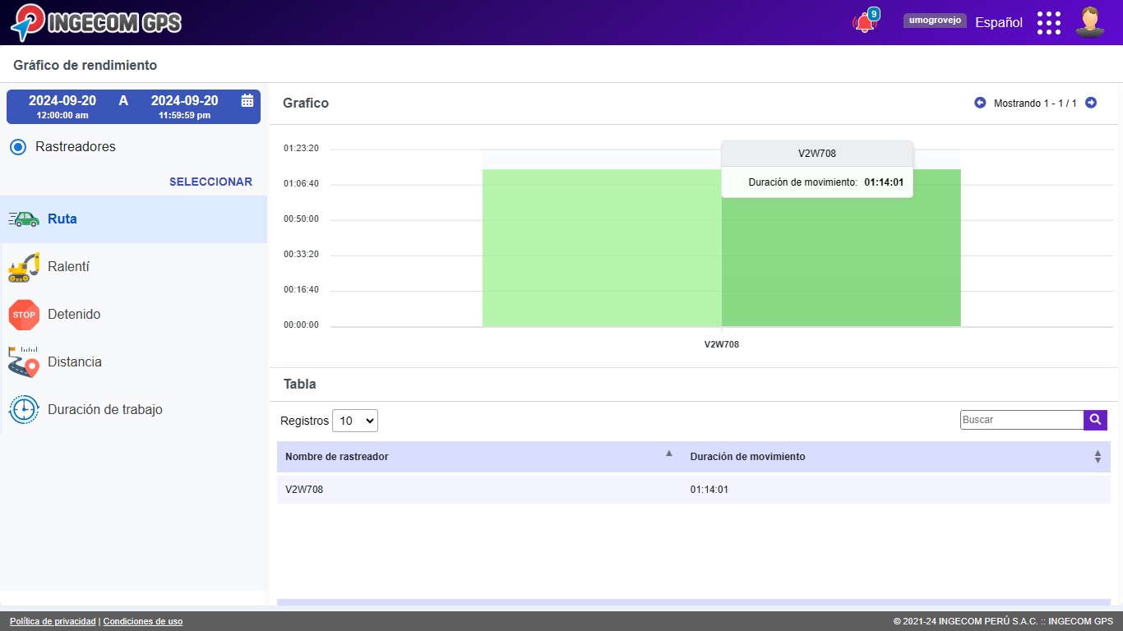This screenshot has height=631, width=1123.
Task: Click into the Buscar search field
Action: pyautogui.click(x=1021, y=420)
